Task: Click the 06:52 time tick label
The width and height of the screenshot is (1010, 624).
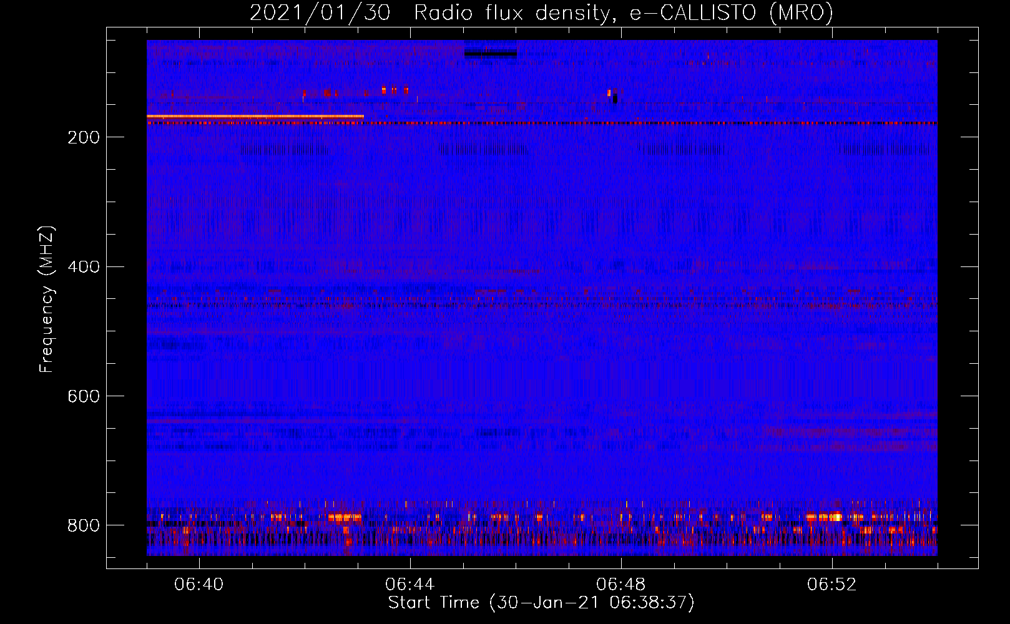Action: tap(832, 585)
